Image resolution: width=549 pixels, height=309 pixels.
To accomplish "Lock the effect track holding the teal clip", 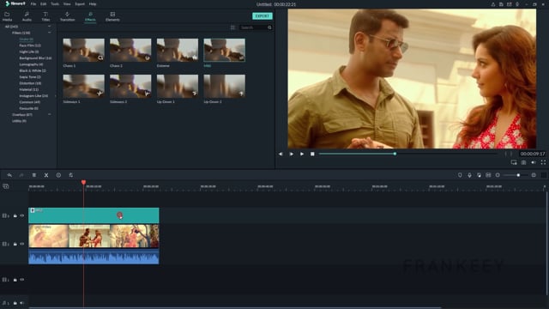I will pyautogui.click(x=15, y=215).
